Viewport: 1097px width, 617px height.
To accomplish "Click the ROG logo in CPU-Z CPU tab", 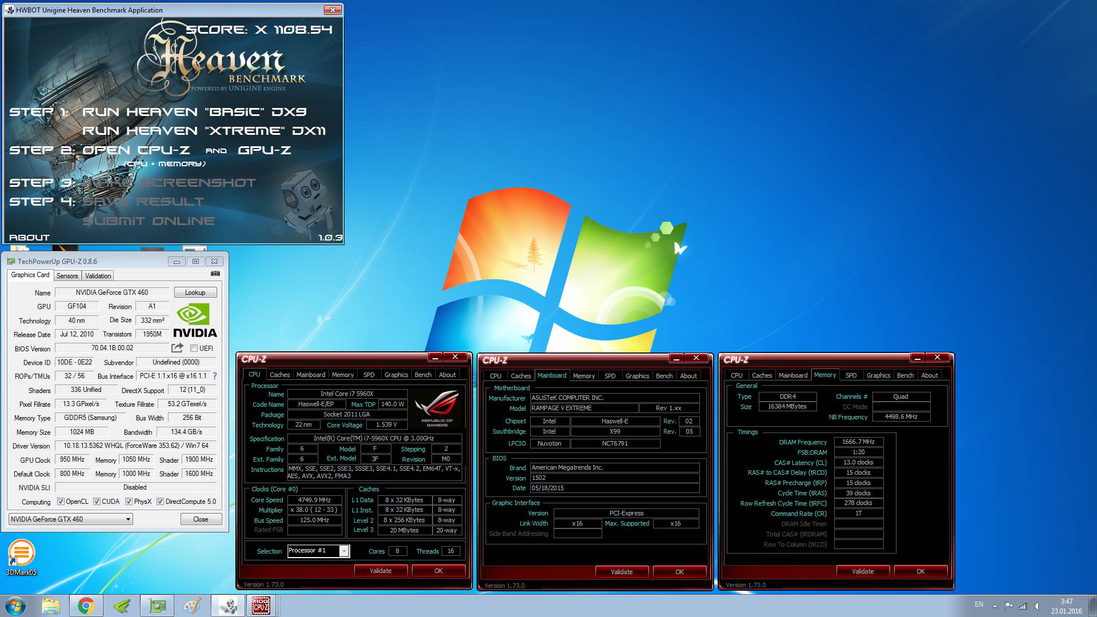I will click(x=437, y=407).
